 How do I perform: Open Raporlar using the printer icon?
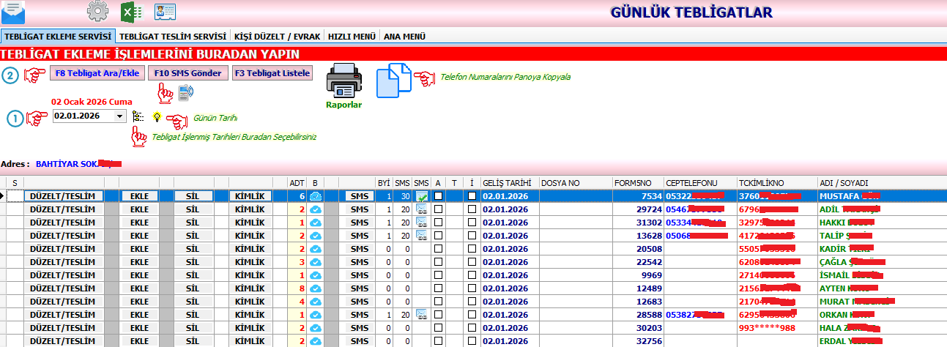point(343,81)
